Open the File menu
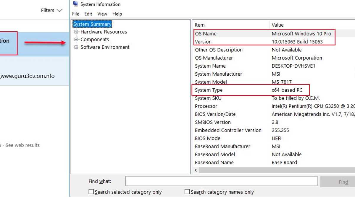The image size is (355, 197). tap(75, 14)
